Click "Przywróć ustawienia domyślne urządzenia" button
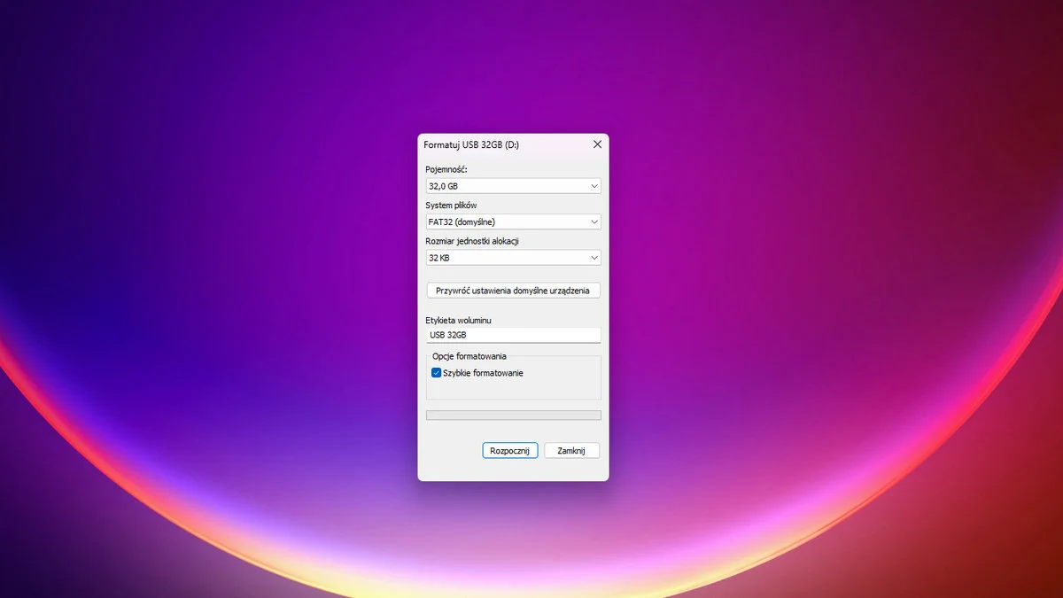1063x598 pixels. tap(513, 290)
